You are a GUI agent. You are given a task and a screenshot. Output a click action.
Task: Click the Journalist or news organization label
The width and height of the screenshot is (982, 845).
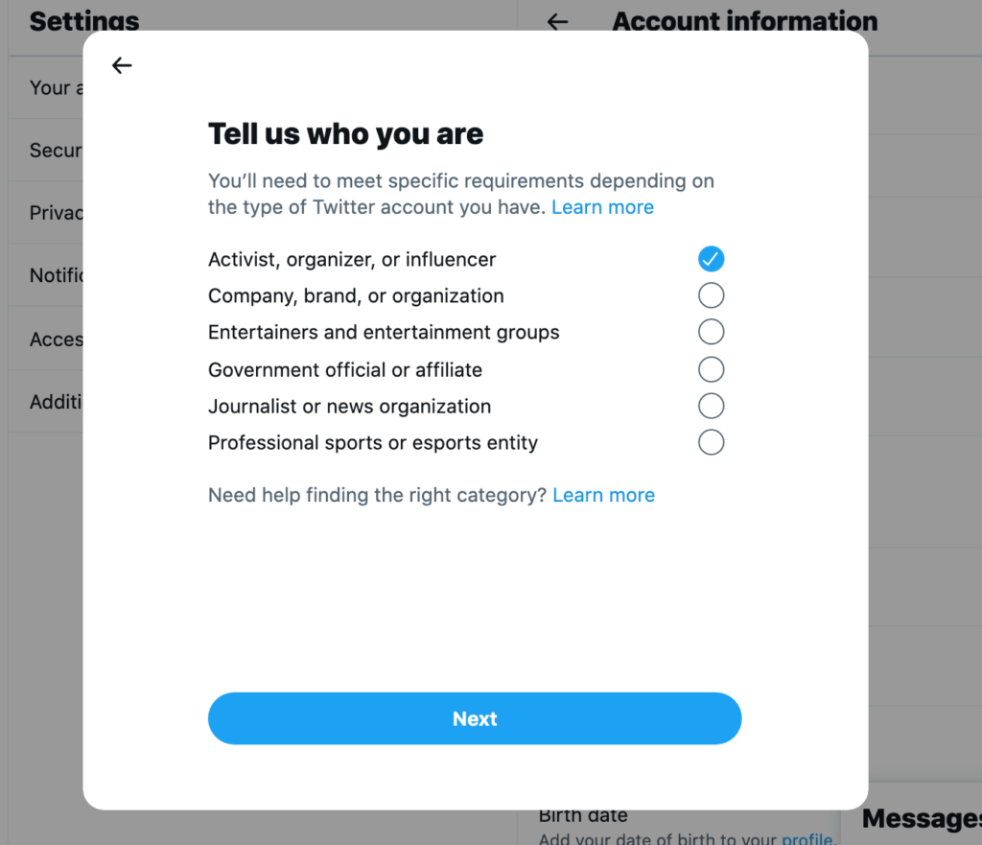349,406
